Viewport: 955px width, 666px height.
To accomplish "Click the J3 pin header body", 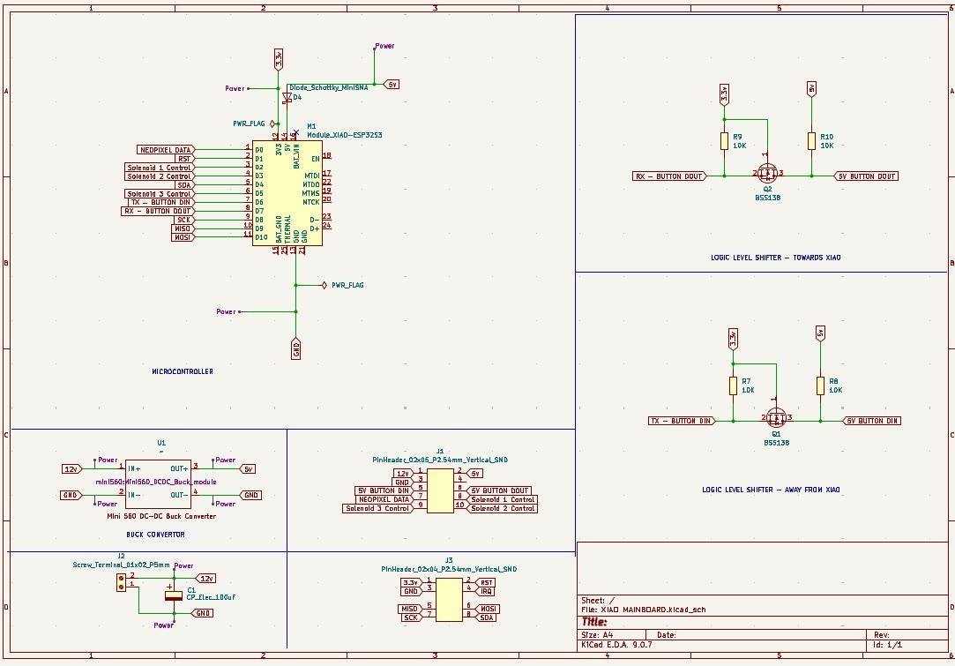I will coord(449,600).
